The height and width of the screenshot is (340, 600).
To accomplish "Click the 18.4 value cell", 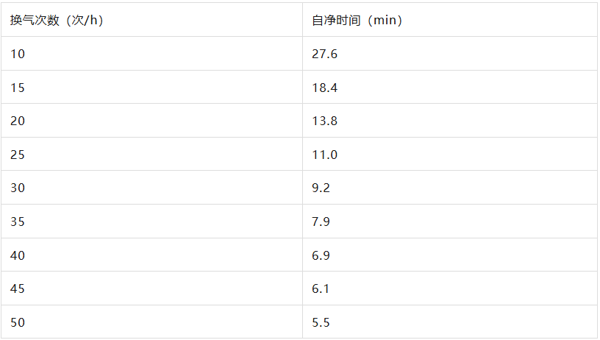I will [324, 88].
